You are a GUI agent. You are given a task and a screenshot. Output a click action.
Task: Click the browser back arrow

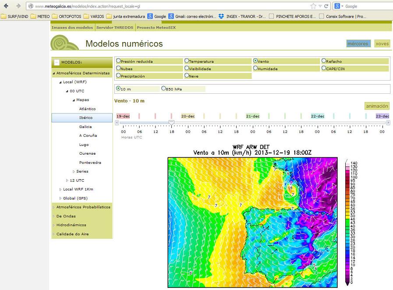point(6,6)
